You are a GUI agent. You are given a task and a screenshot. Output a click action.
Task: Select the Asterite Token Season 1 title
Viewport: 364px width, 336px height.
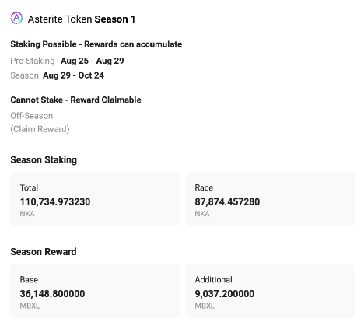[82, 19]
